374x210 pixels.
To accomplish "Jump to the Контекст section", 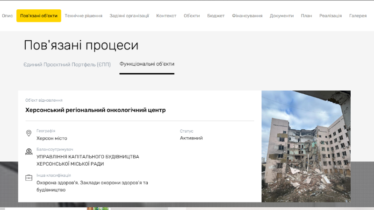I will point(166,16).
